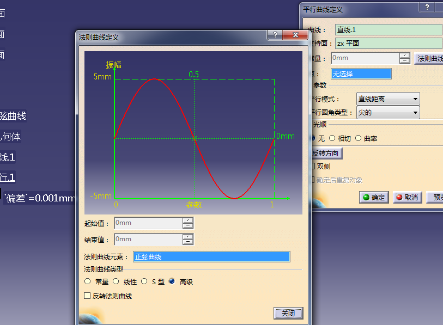Choose the 高级 law type radio button
Screen dimensions: 443x325
click(x=172, y=281)
